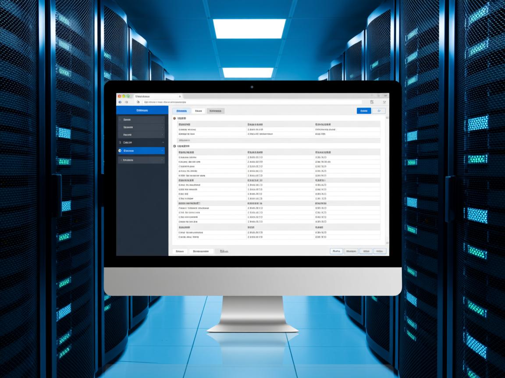Screen dimensions: 505x378
Task: Click the extensions icon right of the address bar
Action: [x=372, y=102]
